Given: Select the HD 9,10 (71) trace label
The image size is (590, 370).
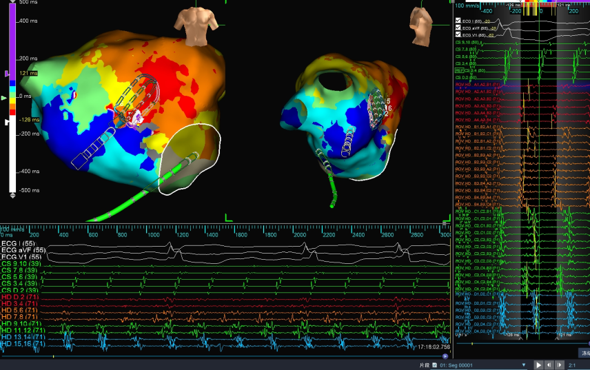Looking at the screenshot, I should 21,323.
